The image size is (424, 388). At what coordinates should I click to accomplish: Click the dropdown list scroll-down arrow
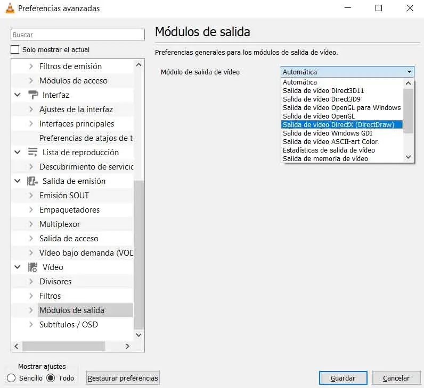(x=409, y=157)
